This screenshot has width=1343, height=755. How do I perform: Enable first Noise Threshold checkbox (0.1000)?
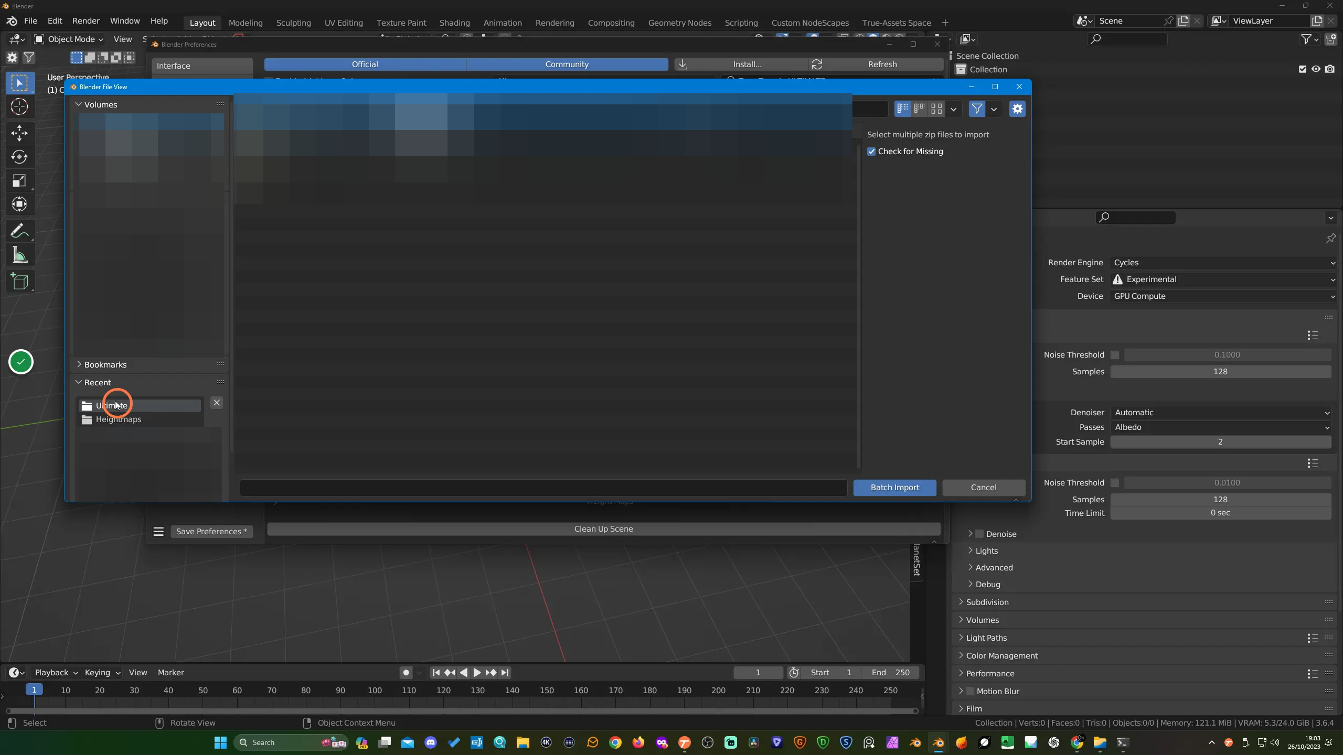pyautogui.click(x=1115, y=355)
